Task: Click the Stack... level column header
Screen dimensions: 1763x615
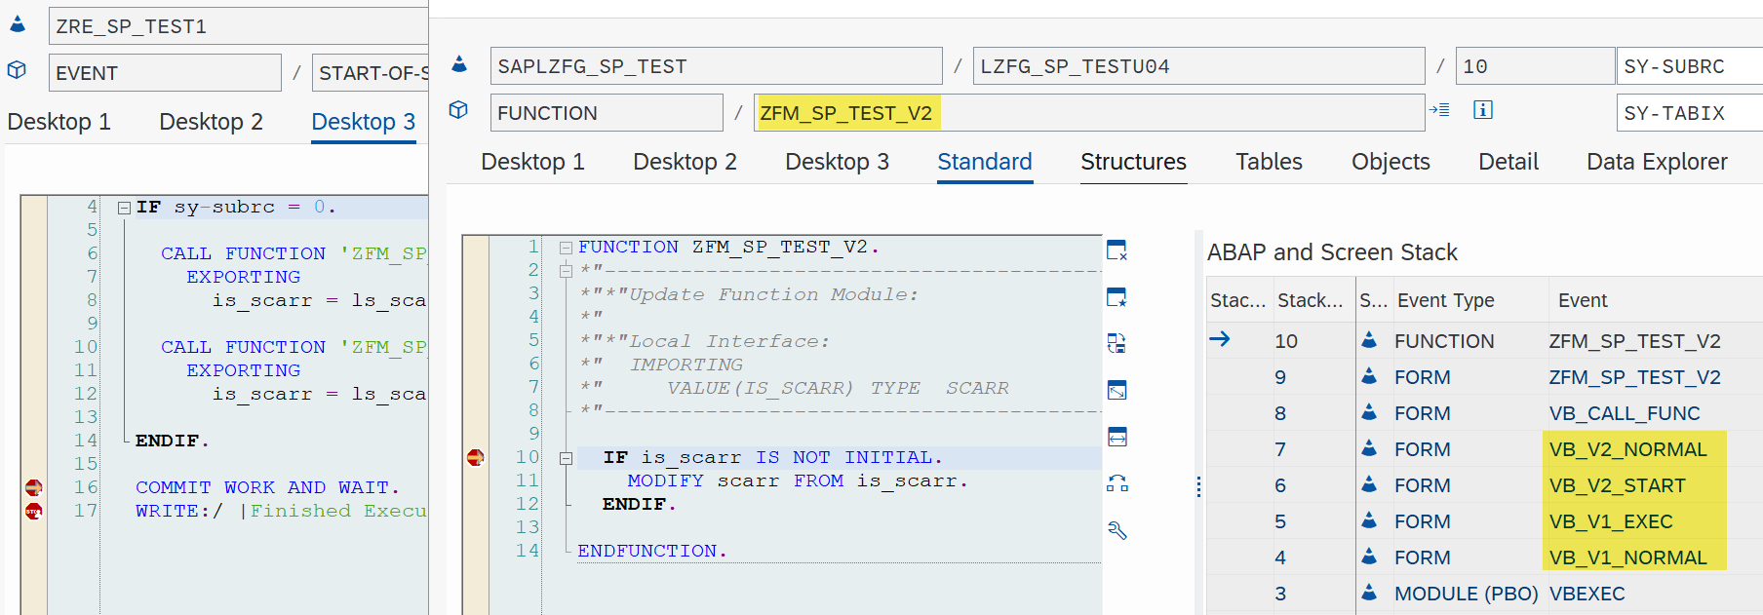Action: point(1310,300)
